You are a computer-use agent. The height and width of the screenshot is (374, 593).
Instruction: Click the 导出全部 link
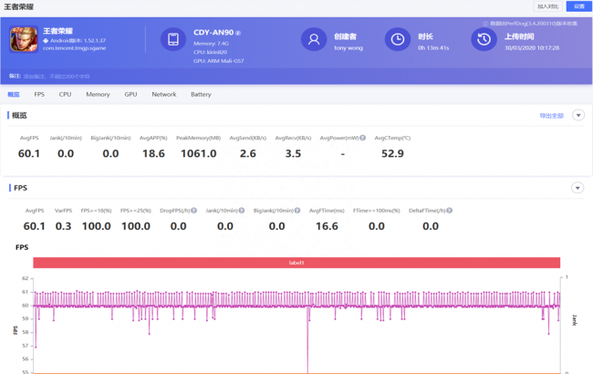coord(552,116)
